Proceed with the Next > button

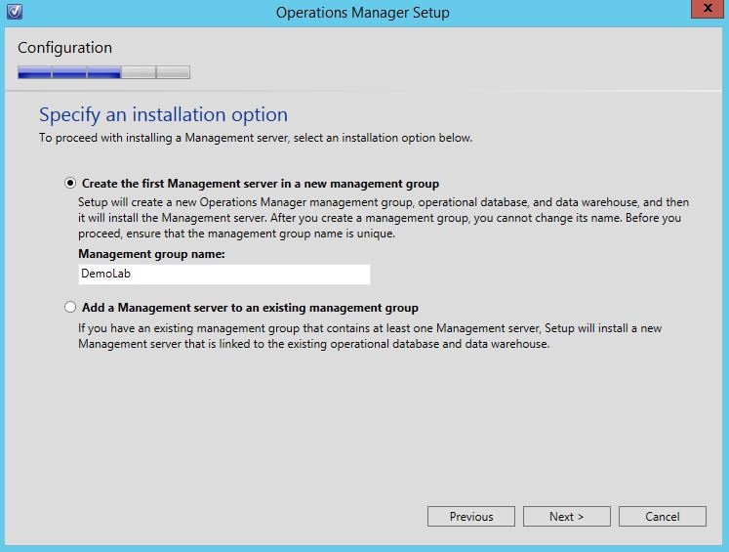click(x=566, y=516)
